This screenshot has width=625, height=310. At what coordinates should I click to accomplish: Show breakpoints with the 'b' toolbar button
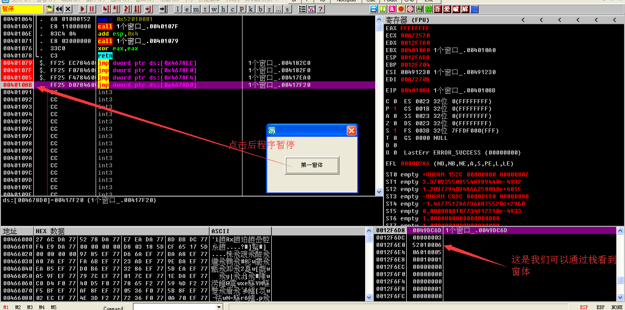[x=260, y=9]
